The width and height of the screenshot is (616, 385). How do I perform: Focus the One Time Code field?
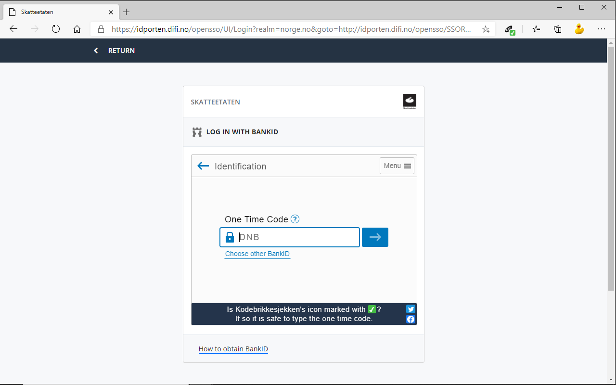pyautogui.click(x=290, y=237)
